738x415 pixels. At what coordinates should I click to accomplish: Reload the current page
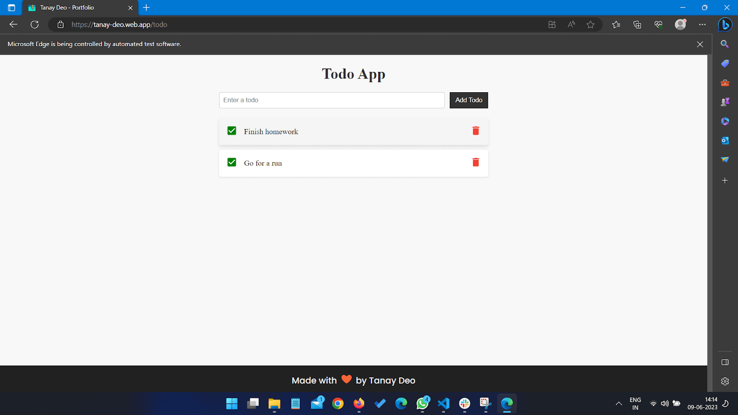point(35,24)
